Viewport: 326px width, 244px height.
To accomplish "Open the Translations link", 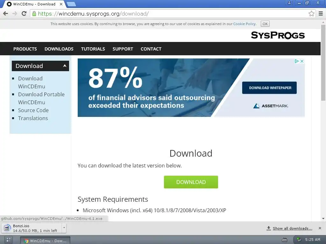I will (x=33, y=118).
